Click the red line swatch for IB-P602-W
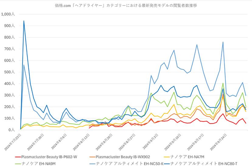Screen dimensions: 252x168 coord(18,157)
